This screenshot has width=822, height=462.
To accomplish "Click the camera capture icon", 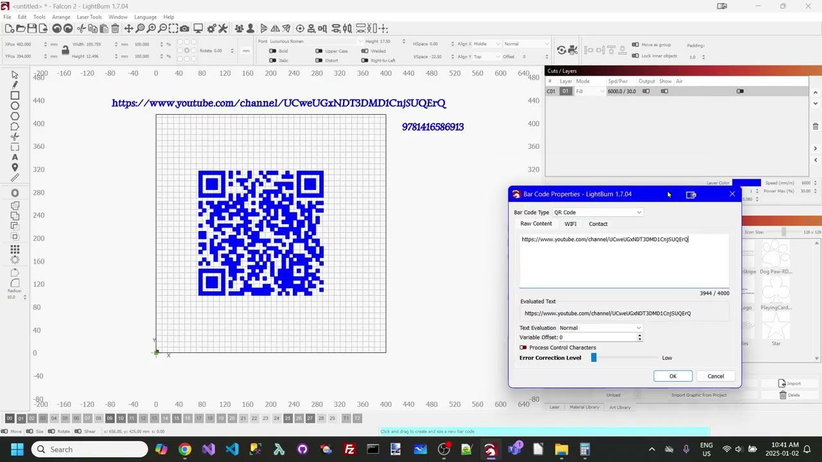I will tap(184, 28).
